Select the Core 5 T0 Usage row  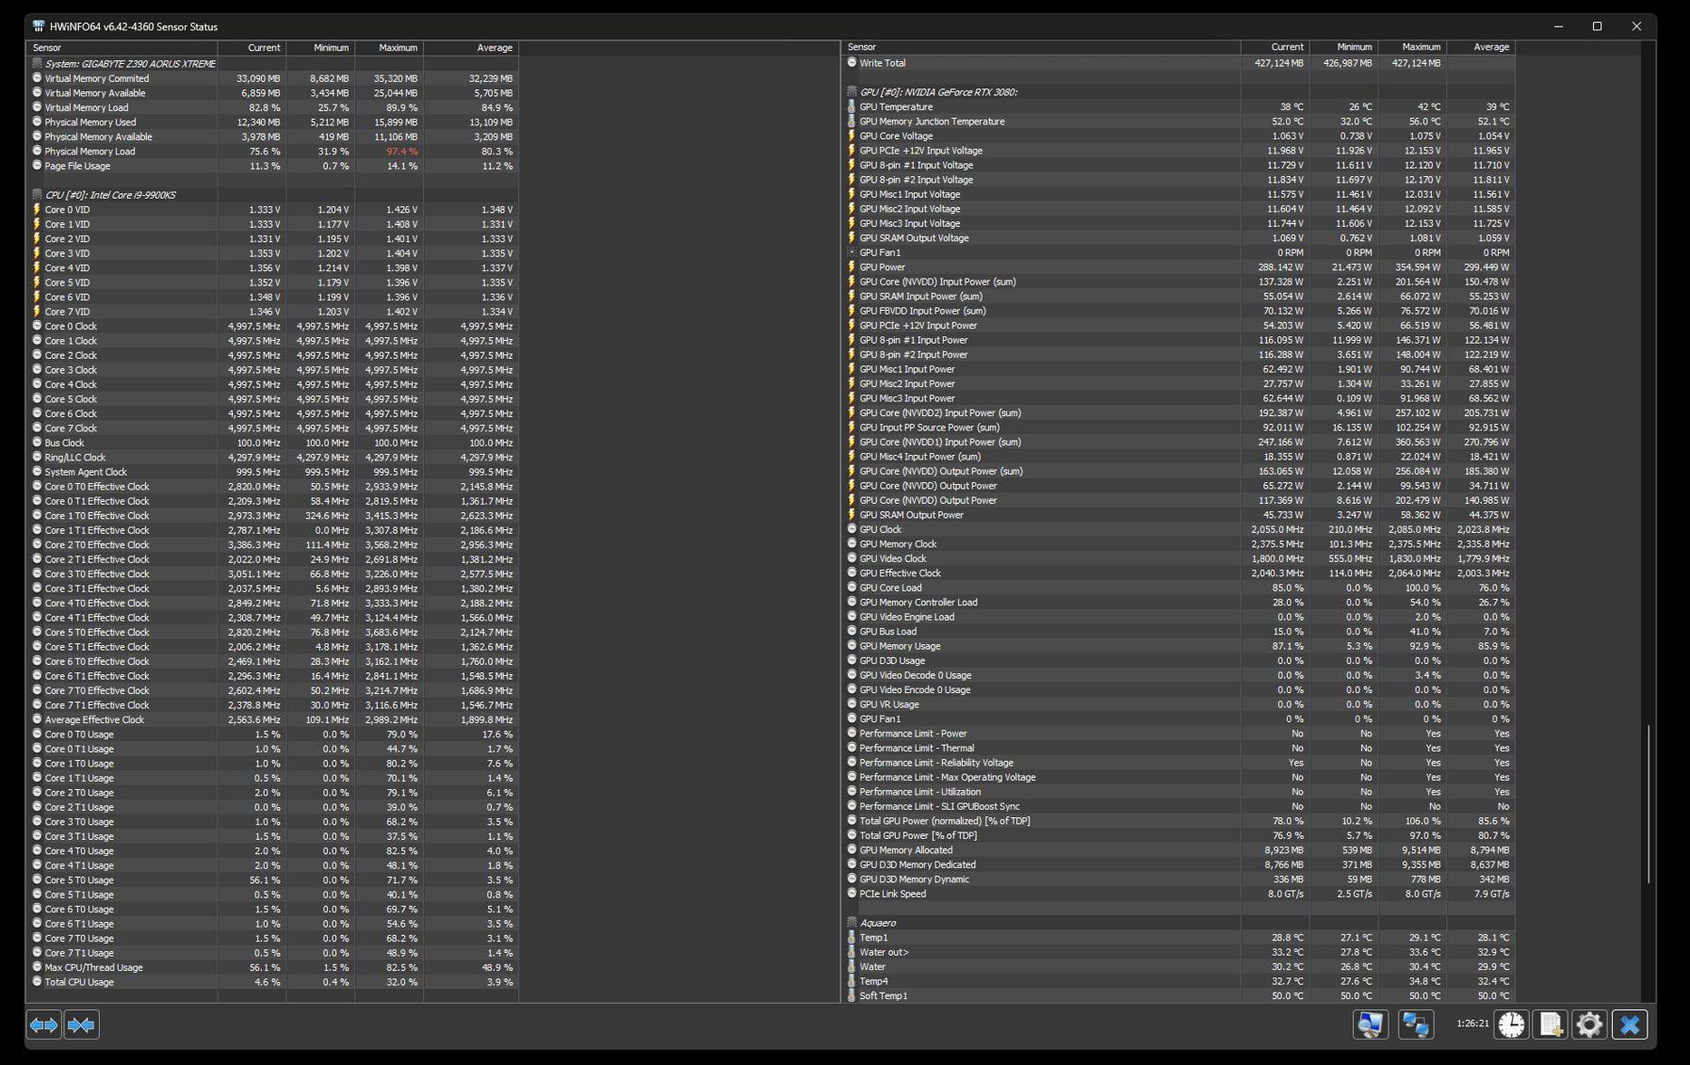pos(273,879)
